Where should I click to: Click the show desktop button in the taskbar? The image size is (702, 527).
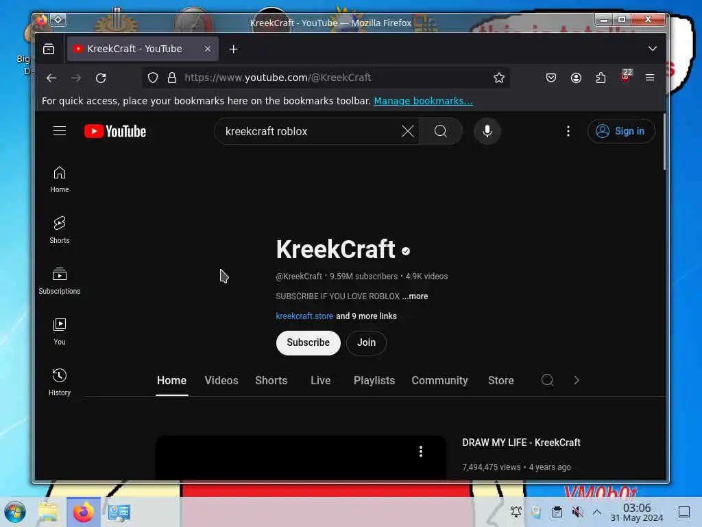(683, 512)
